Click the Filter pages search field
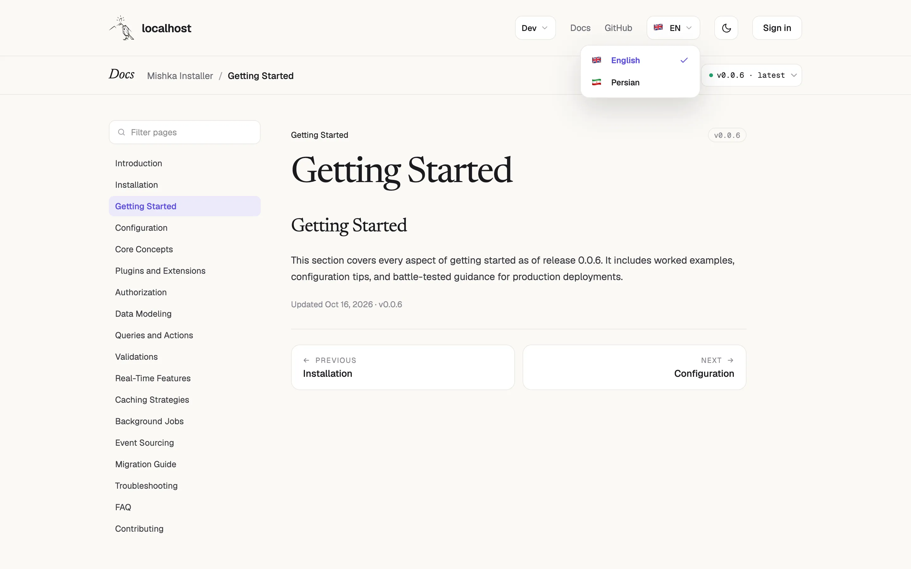The width and height of the screenshot is (911, 569). coord(184,132)
